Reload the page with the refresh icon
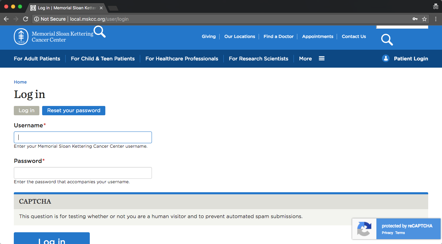 tap(26, 19)
